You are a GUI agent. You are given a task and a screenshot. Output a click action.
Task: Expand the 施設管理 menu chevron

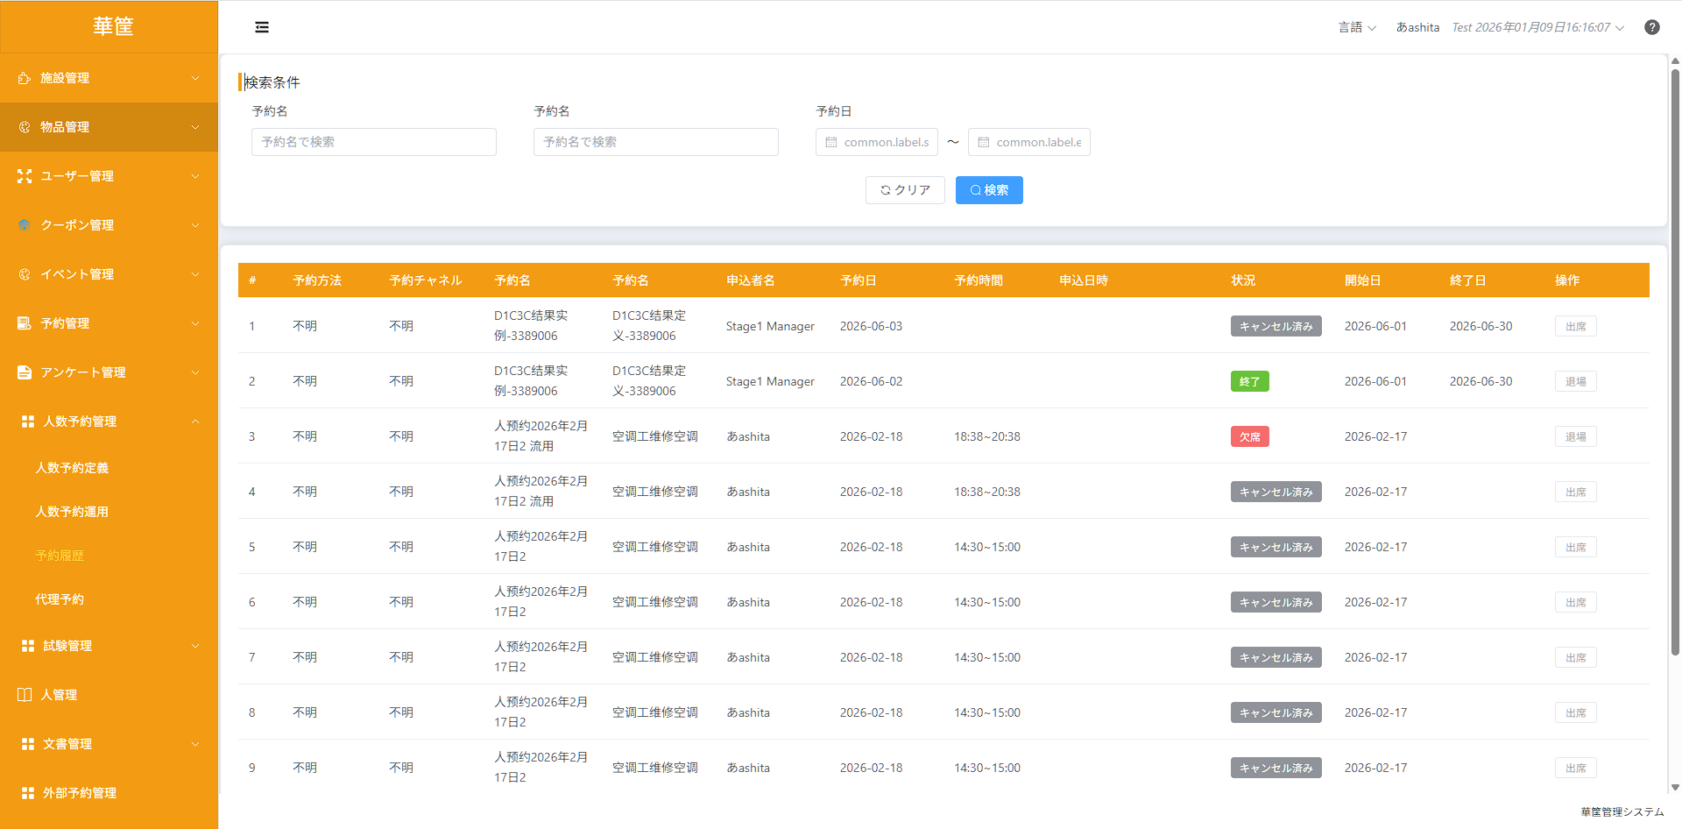(x=195, y=78)
